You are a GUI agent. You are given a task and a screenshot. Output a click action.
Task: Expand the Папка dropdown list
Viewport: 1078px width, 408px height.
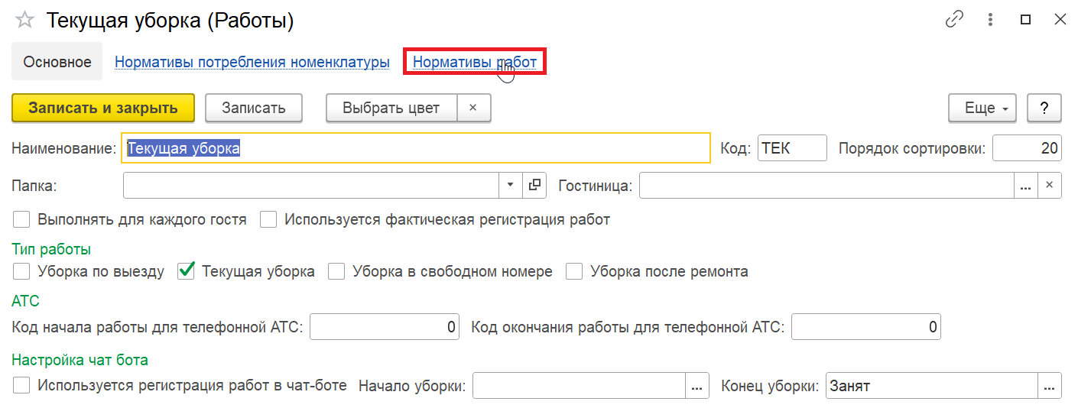point(511,185)
